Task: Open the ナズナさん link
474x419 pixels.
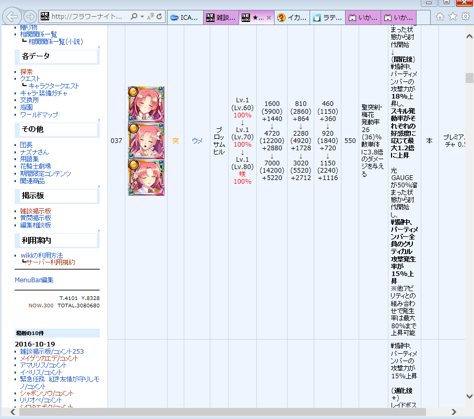Action: (x=34, y=152)
